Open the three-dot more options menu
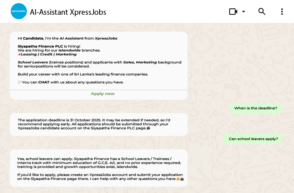 point(282,12)
